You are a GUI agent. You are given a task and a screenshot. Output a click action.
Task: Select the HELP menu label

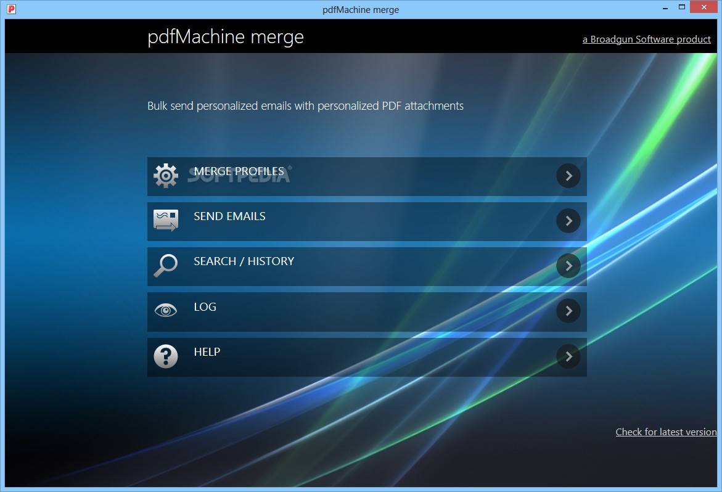[207, 351]
